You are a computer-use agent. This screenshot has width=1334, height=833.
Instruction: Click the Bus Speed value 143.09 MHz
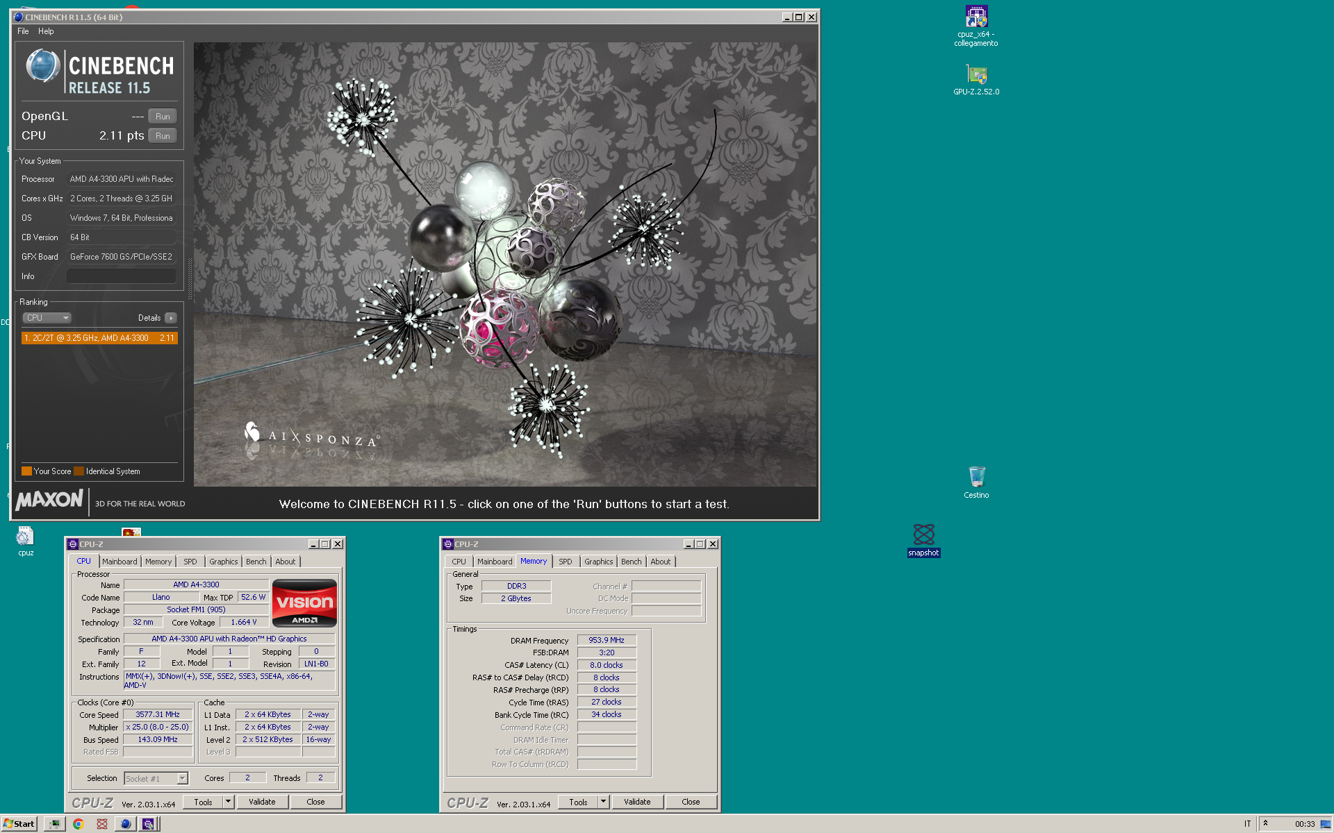pyautogui.click(x=158, y=739)
